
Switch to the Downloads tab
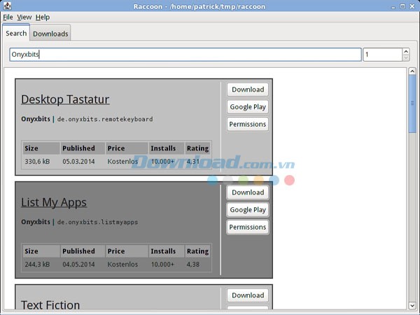pyautogui.click(x=50, y=34)
